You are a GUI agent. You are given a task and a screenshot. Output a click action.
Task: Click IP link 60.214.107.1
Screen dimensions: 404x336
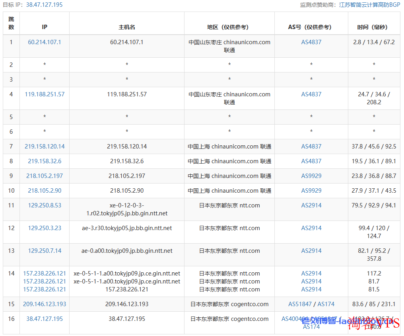[45, 42]
